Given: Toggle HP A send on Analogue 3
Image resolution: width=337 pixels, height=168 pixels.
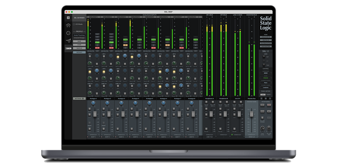Looking at the screenshot, I should [x=118, y=57].
